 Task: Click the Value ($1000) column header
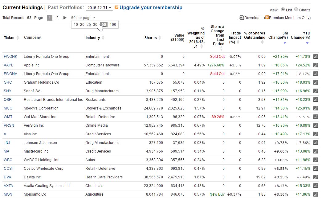click(177, 38)
